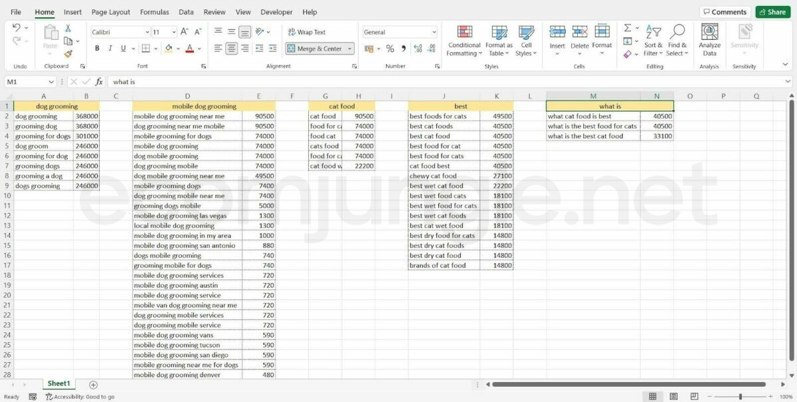Click the zoom slider in status bar
Screen dimensions: 797x402
pyautogui.click(x=740, y=397)
